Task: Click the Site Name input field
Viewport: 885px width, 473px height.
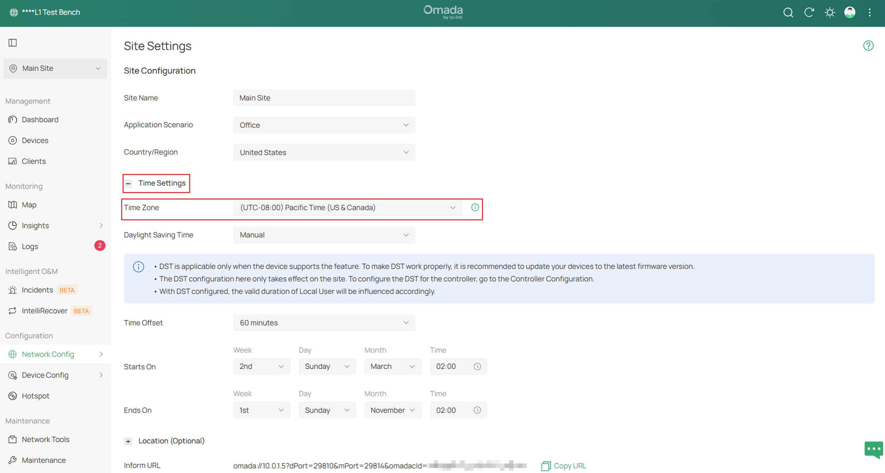Action: pyautogui.click(x=324, y=98)
